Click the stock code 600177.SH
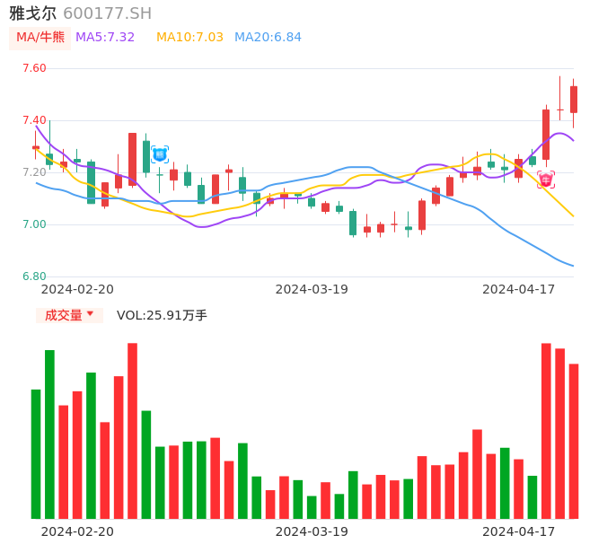The width and height of the screenshot is (616, 544). point(108,13)
